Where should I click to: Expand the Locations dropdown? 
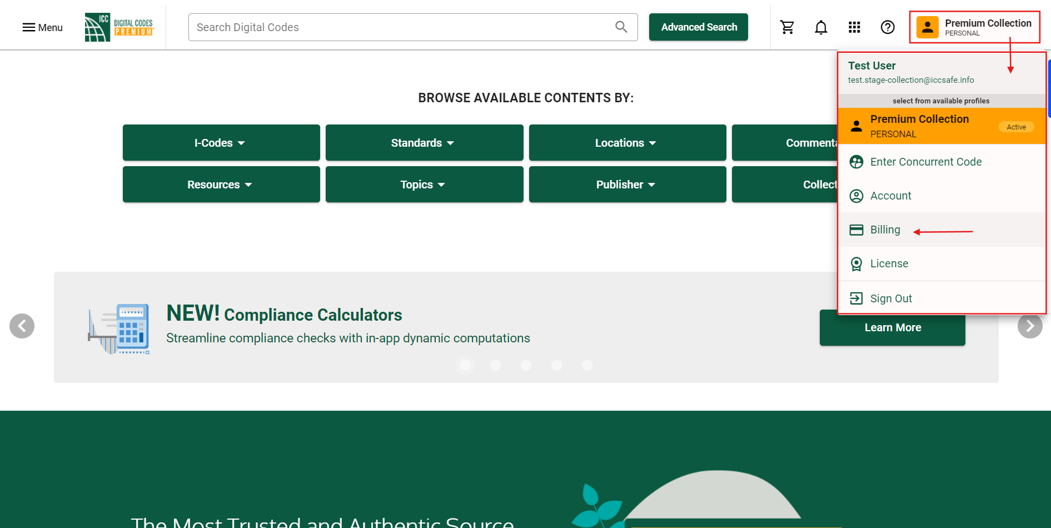click(x=627, y=143)
